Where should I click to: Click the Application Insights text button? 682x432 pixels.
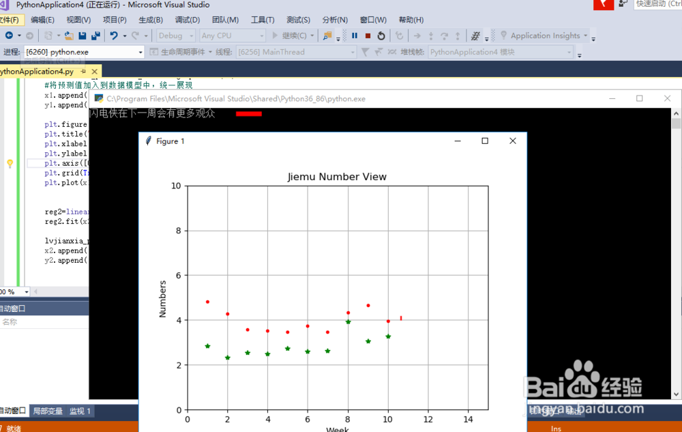[545, 35]
